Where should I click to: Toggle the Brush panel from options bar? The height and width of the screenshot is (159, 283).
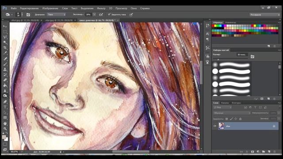click(28, 15)
